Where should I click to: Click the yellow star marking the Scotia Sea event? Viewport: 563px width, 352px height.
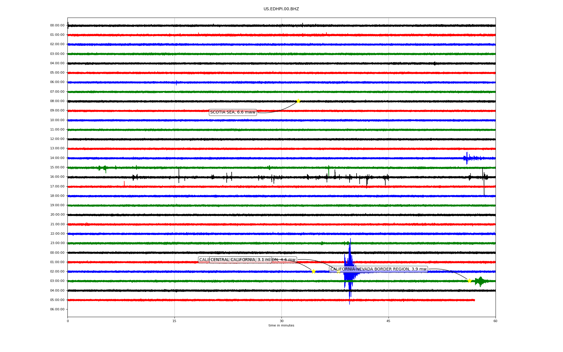(298, 101)
